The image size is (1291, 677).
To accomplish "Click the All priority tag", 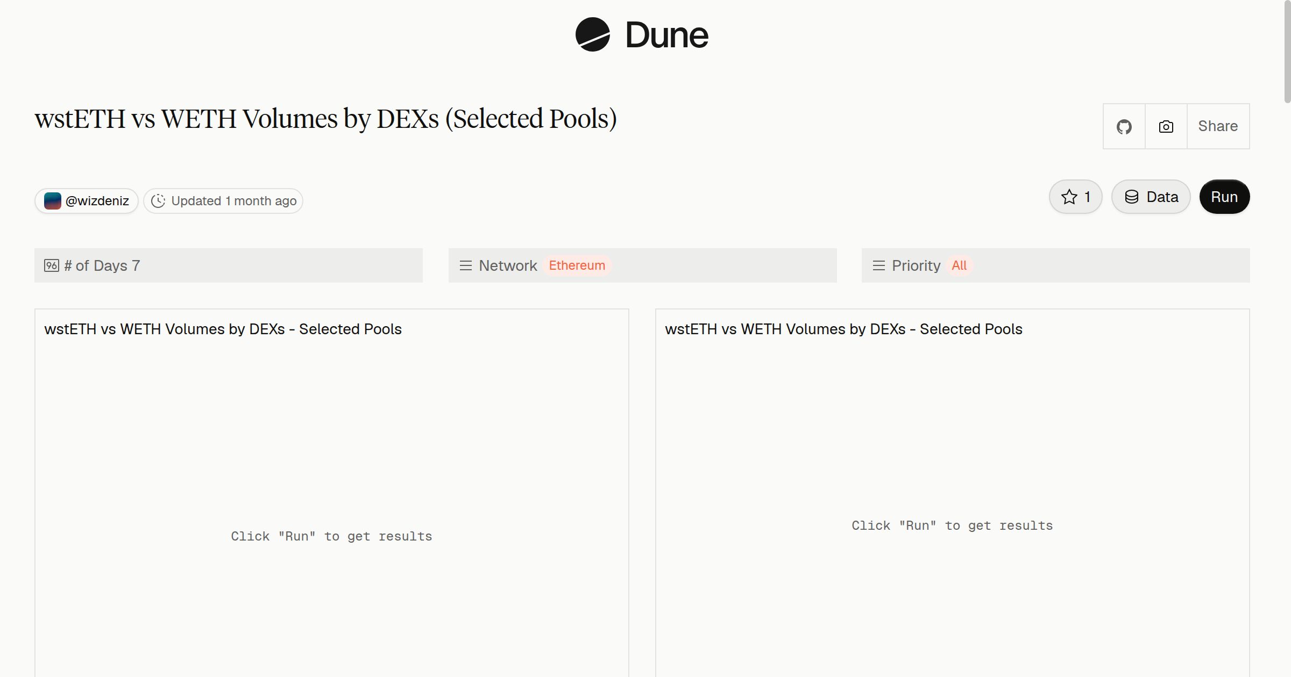I will coord(959,265).
